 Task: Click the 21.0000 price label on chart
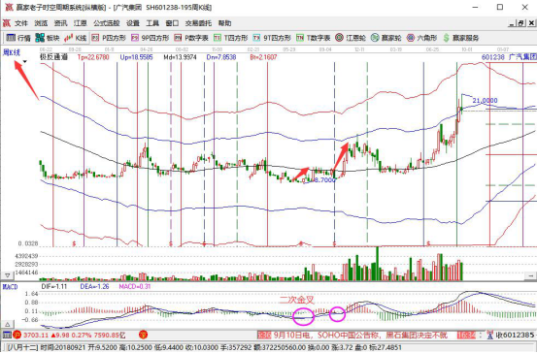485,101
